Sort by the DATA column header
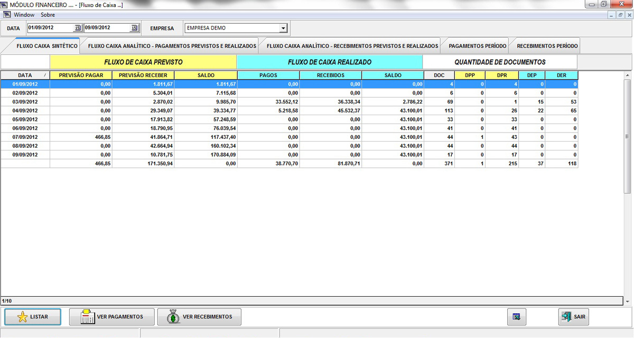The width and height of the screenshot is (634, 338). [25, 76]
